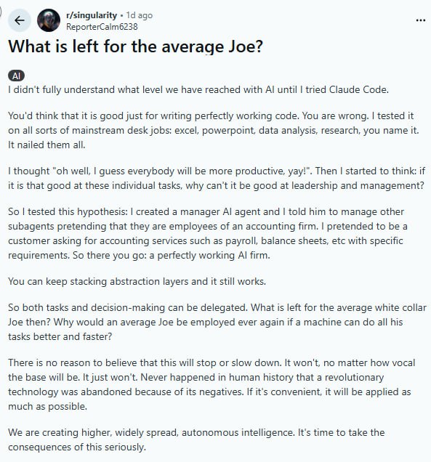This screenshot has height=462, width=431.
Task: Open ReporterCalm6238's user profile
Action: click(102, 27)
